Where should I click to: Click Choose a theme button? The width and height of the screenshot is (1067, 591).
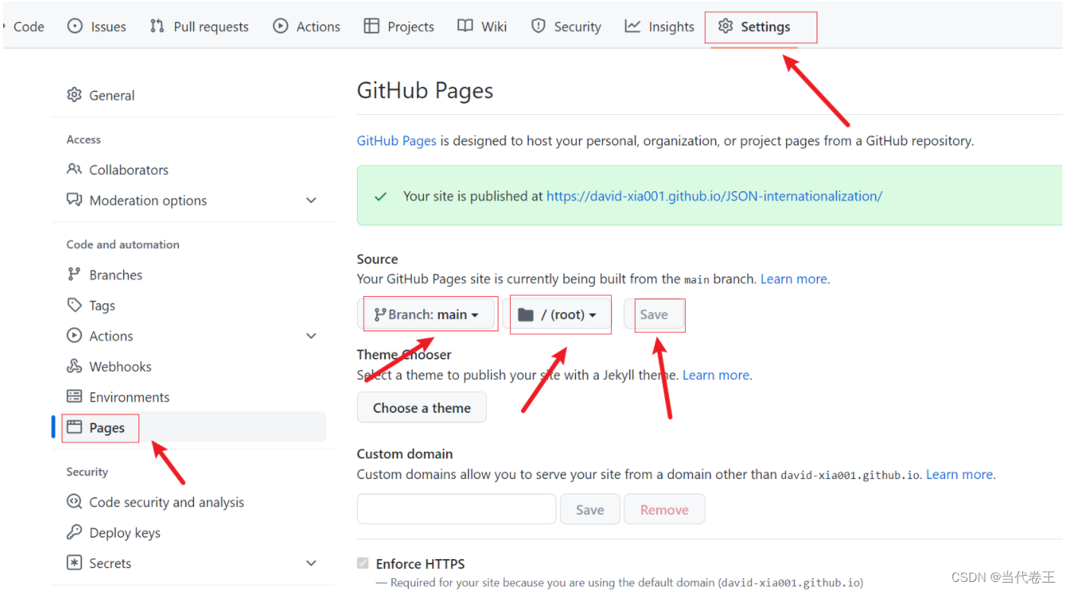point(422,407)
